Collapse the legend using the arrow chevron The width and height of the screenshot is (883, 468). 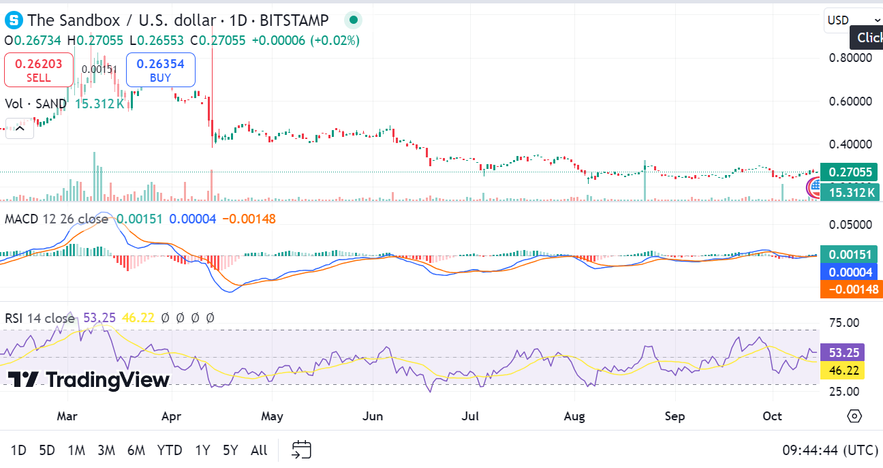pos(19,128)
